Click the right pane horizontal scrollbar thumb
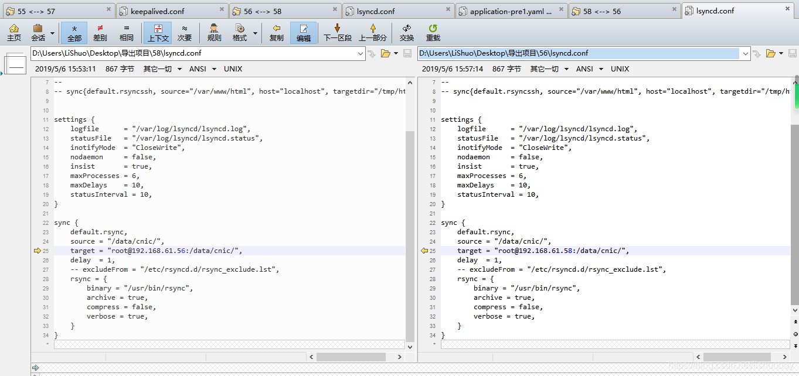The width and height of the screenshot is (799, 376). pyautogui.click(x=737, y=356)
